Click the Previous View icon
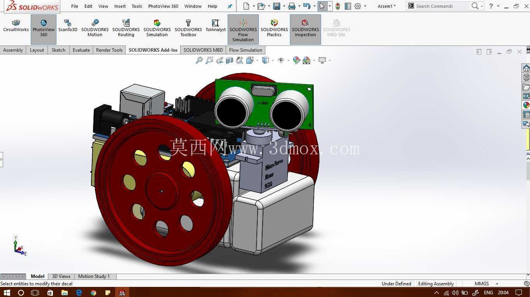This screenshot has width=530, height=297. click(219, 60)
